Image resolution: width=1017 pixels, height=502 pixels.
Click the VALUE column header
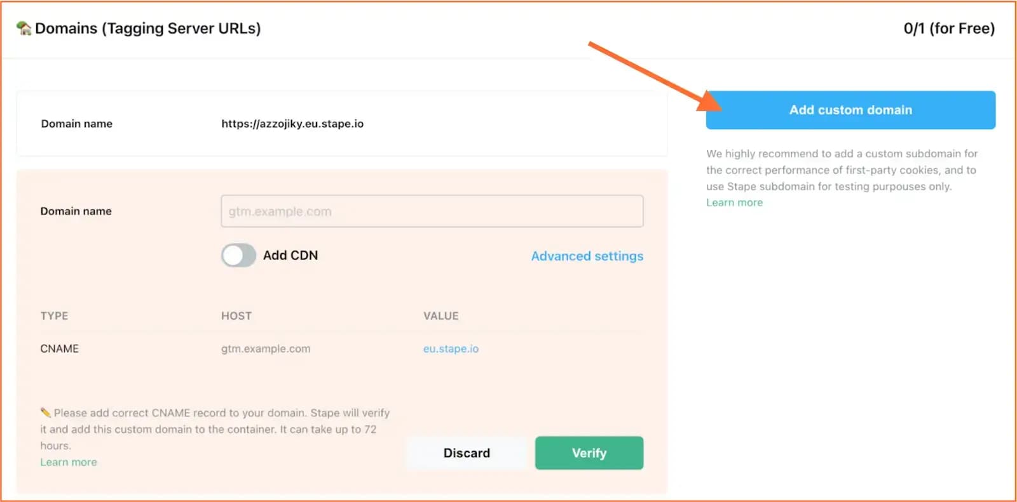440,315
